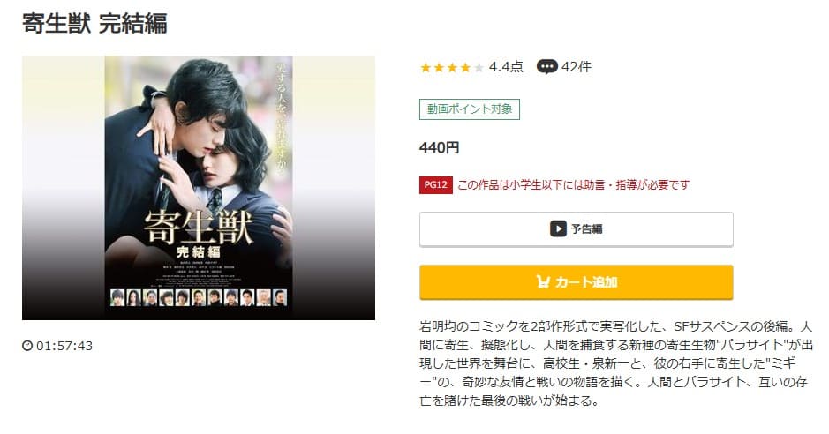Click the first yellow rating star
The height and width of the screenshot is (434, 829).
click(x=425, y=67)
